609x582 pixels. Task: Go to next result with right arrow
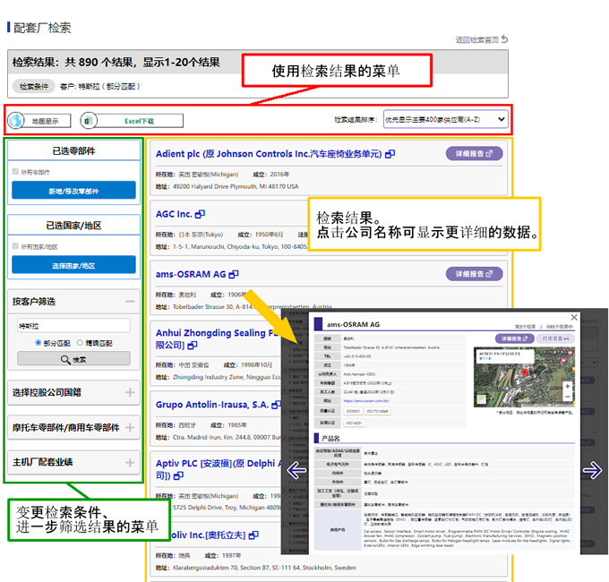click(x=592, y=469)
